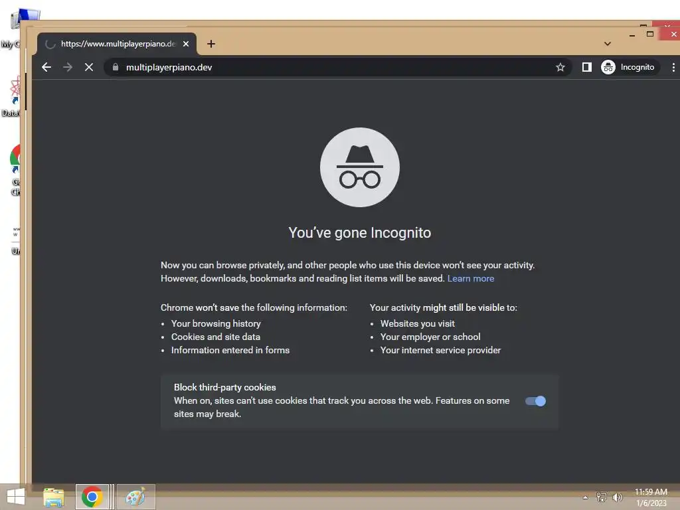Minimize the Chrome window

click(632, 35)
